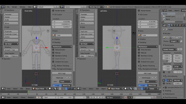This screenshot has width=186, height=104.
Task: Toggle Motion Tracking checkbox in left panel
Action: (x=55, y=66)
